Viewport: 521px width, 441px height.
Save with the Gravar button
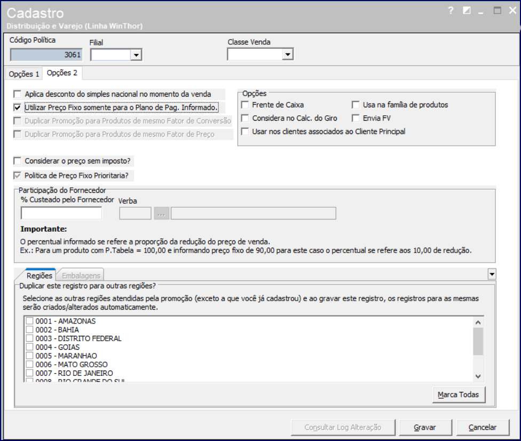(x=425, y=427)
